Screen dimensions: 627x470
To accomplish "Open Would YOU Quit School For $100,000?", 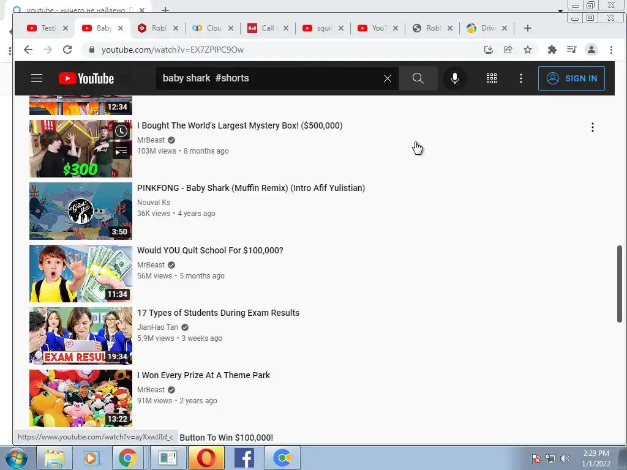I will (x=211, y=250).
